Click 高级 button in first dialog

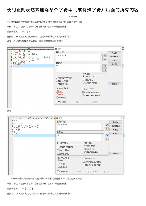point(114,84)
